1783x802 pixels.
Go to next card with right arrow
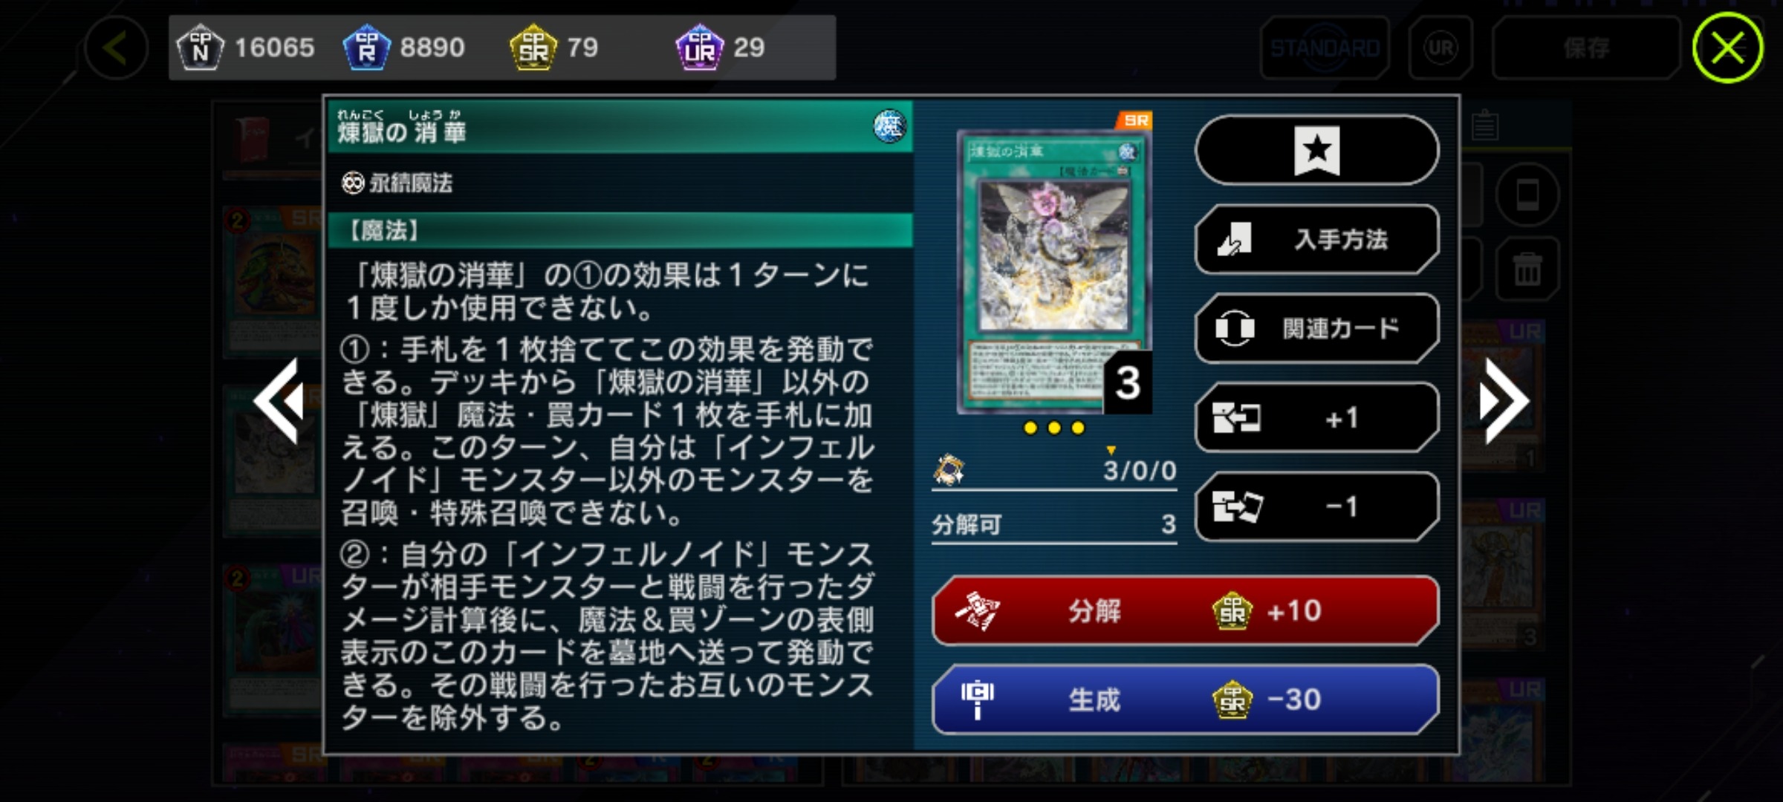pyautogui.click(x=1504, y=401)
